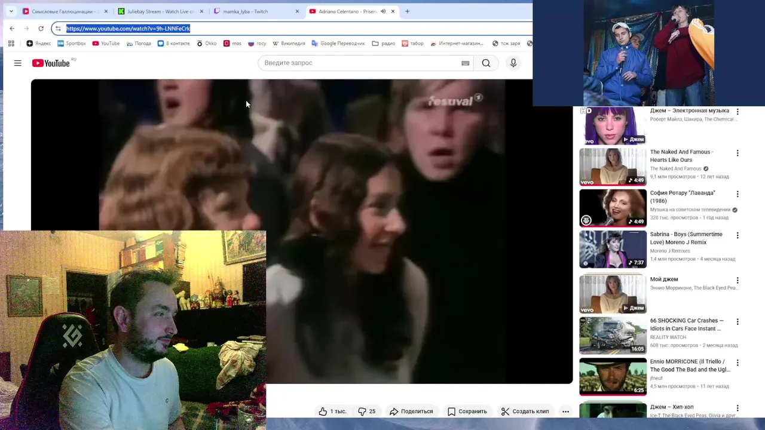Open options for Джем – Электронная музыка
765x430 pixels.
pos(738,112)
